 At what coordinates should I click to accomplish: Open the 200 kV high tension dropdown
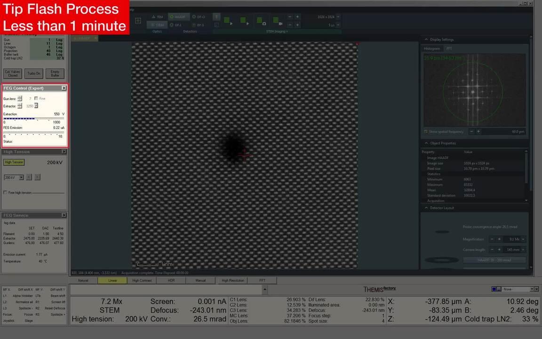pyautogui.click(x=21, y=178)
